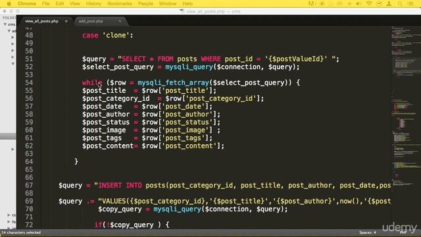Screen dimensions: 421x237
Task: Click line number 72 in gutter
Action: click(x=29, y=224)
